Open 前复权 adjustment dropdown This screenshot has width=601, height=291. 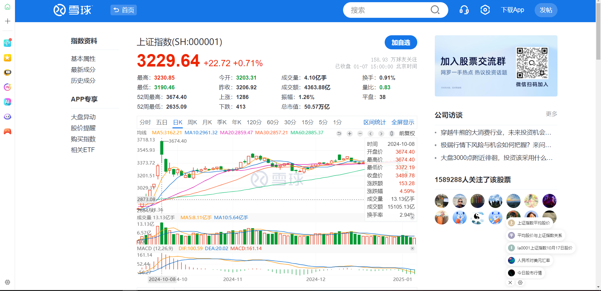(x=407, y=134)
